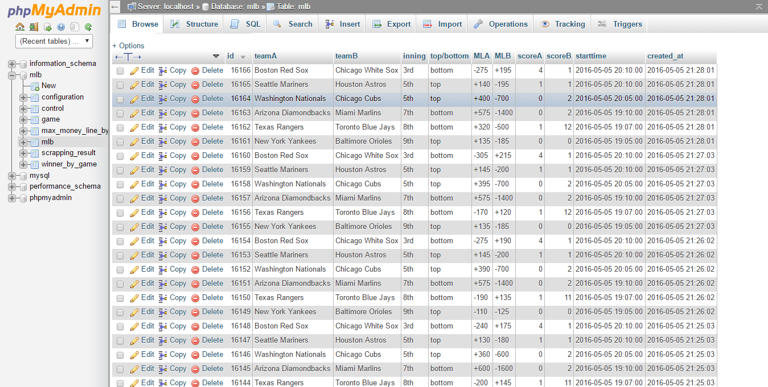Sort by the teamA column header

(265, 56)
